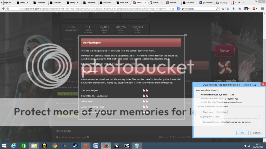This screenshot has height=149, width=266.
Task: Click the Parcourir... browse button
Action: click(222, 112)
